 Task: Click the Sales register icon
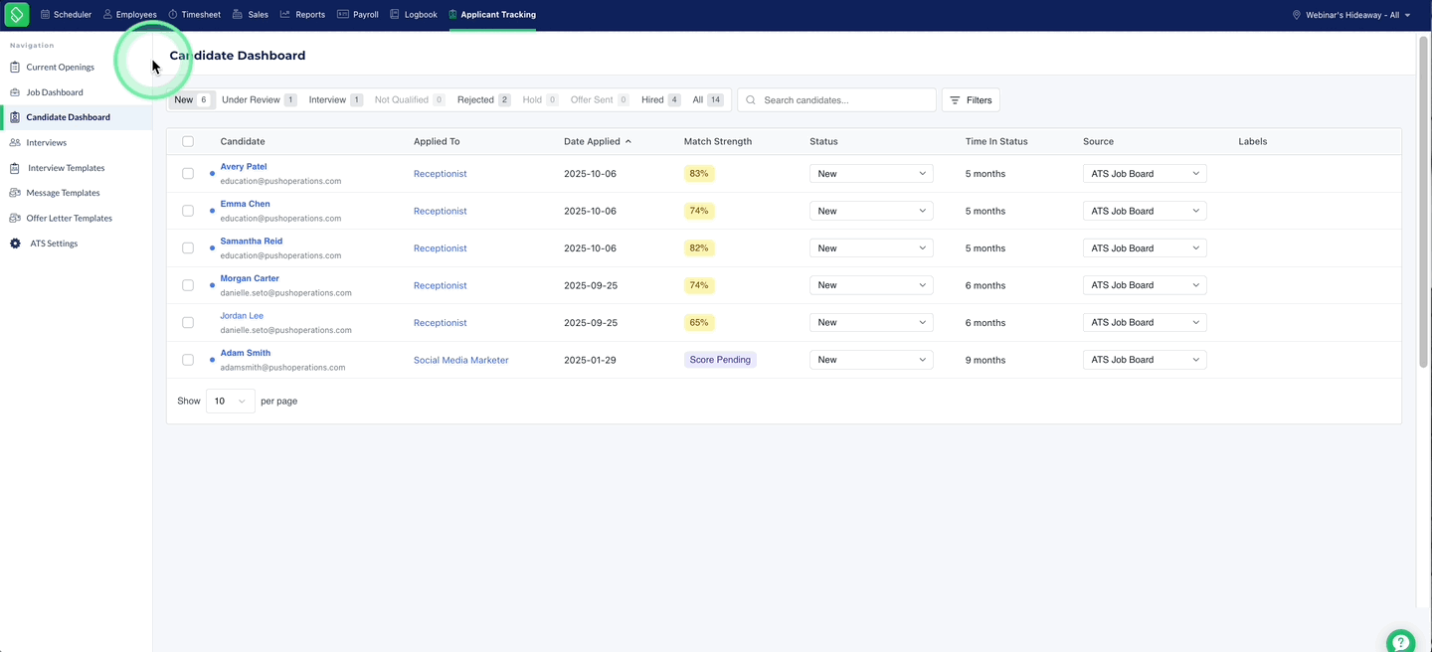pyautogui.click(x=237, y=15)
